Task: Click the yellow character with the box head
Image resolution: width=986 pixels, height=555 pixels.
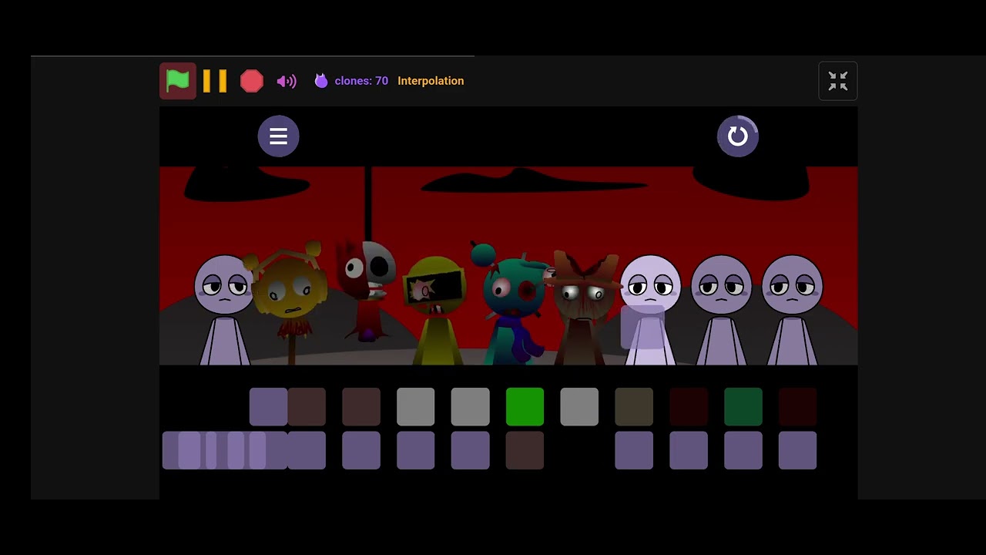Action: (437, 310)
